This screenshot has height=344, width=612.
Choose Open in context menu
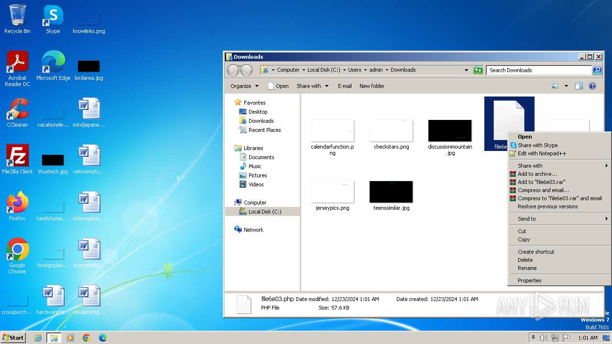point(559,137)
